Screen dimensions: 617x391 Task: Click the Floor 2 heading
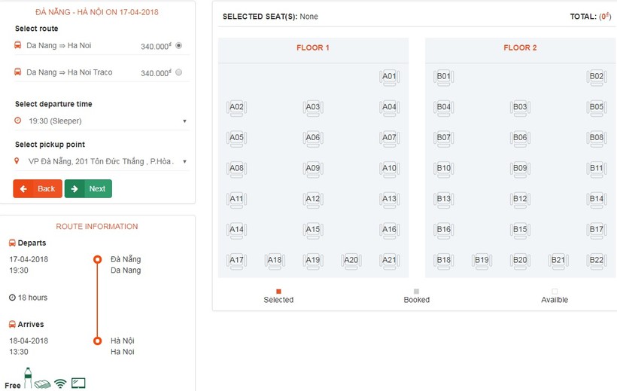click(x=520, y=48)
